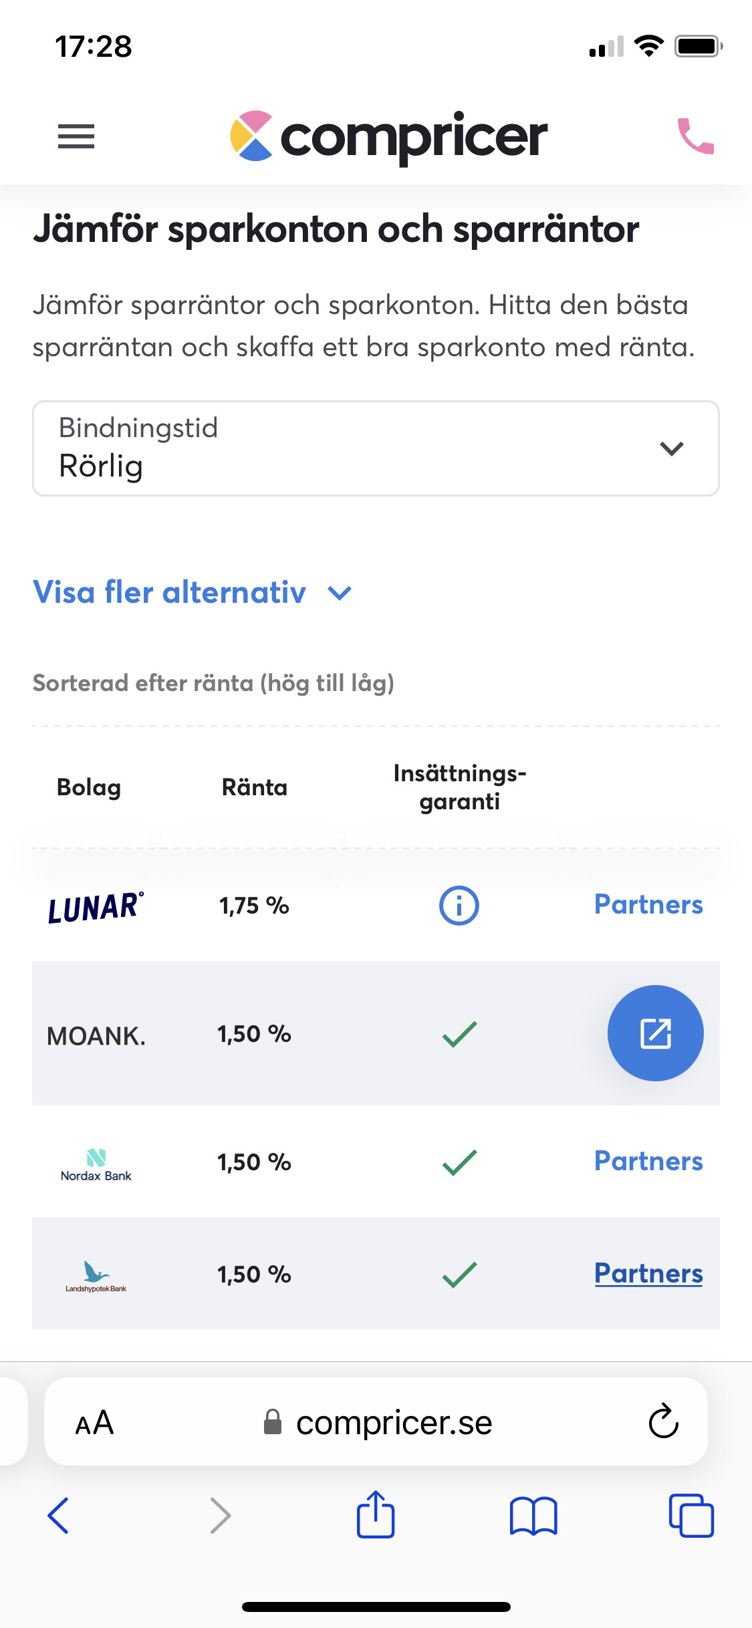Viewport: 752px width, 1628px height.
Task: Open the Bindningstid dropdown
Action: [x=376, y=448]
